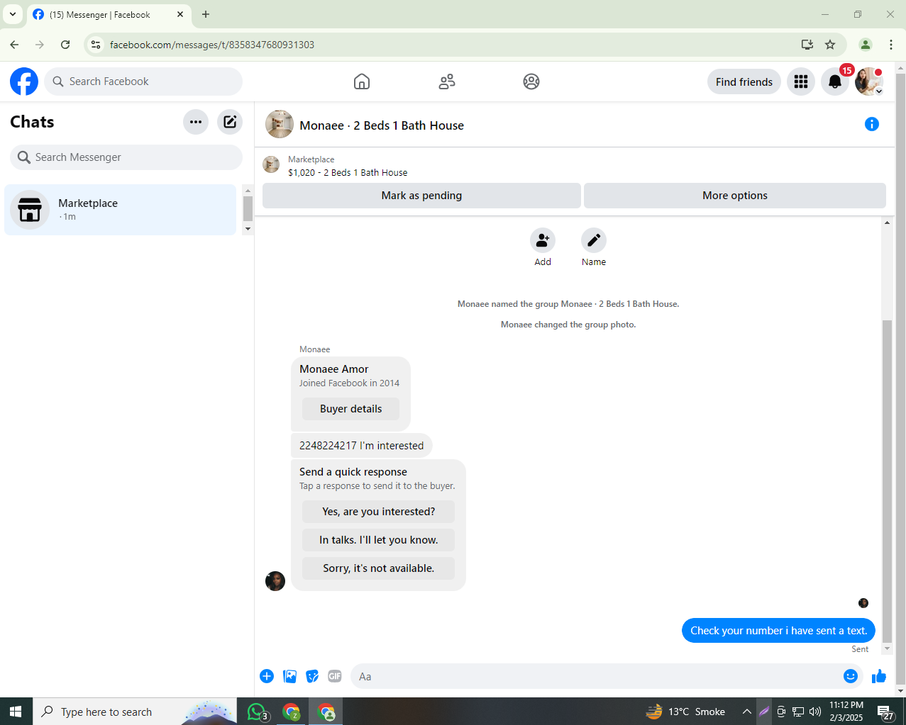Show hidden system tray icons
This screenshot has height=725, width=906.
click(x=746, y=712)
